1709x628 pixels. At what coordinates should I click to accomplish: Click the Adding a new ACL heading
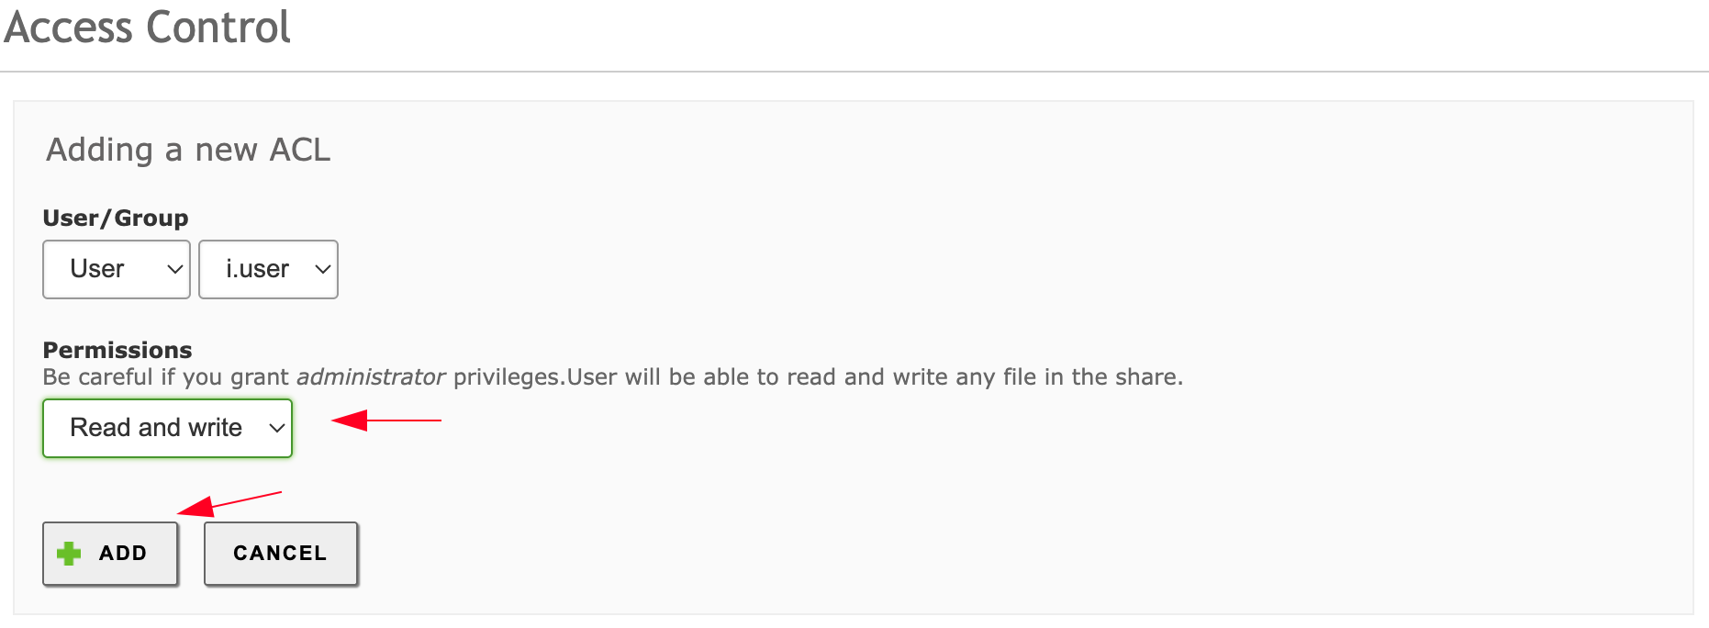coord(188,150)
